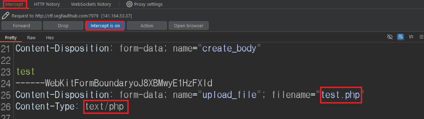This screenshot has width=424, height=119.
Task: Toggle non-printable characters \n icon
Action: pos(411,37)
